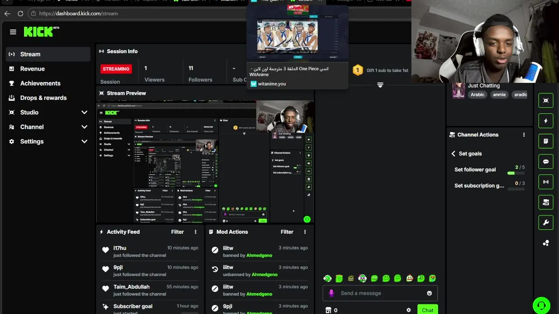This screenshot has height=314, width=559.
Task: Click the heart icon beside i17hu follow
Action: 105,250
